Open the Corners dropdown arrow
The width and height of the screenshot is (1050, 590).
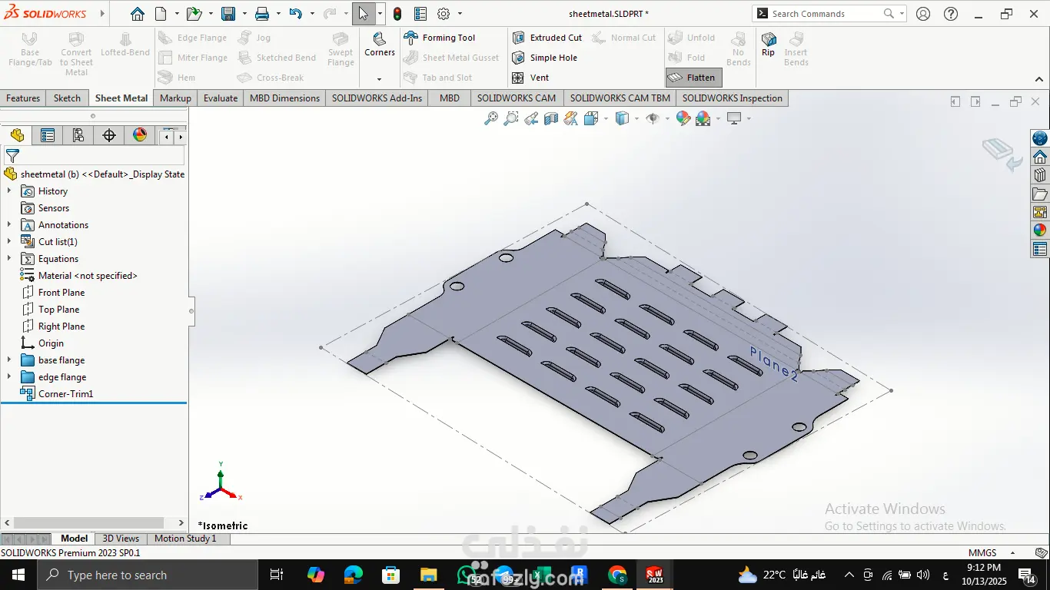click(x=379, y=79)
